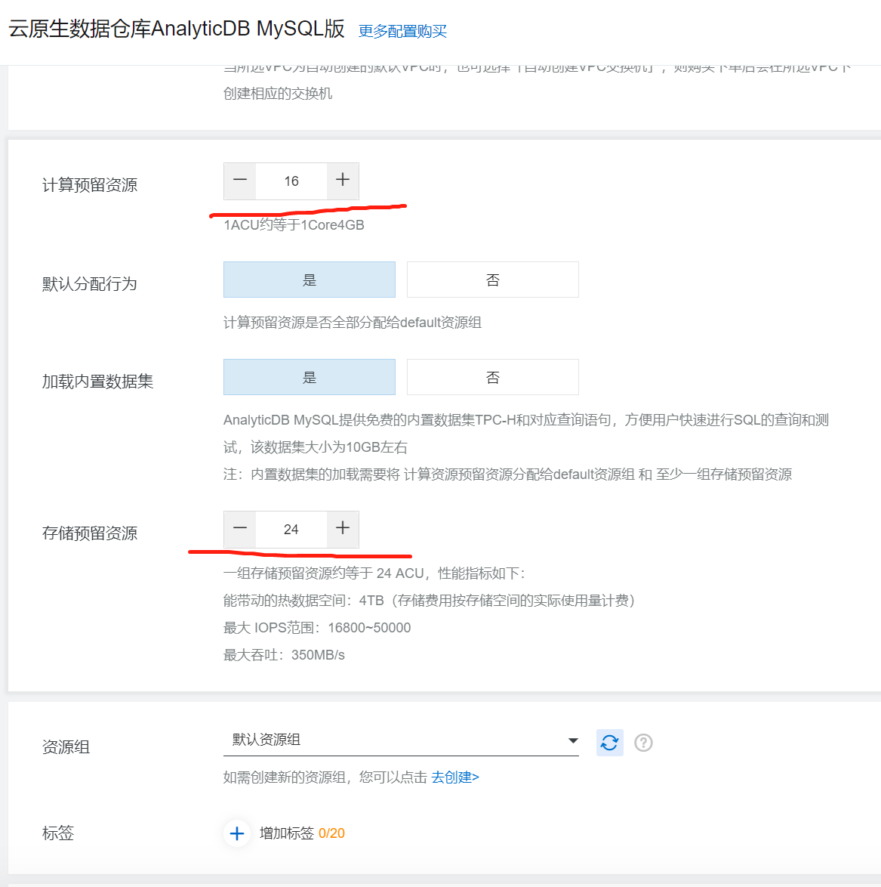This screenshot has width=881, height=887.
Task: Click the 最大吞吐：350MB/s text
Action: tap(284, 655)
